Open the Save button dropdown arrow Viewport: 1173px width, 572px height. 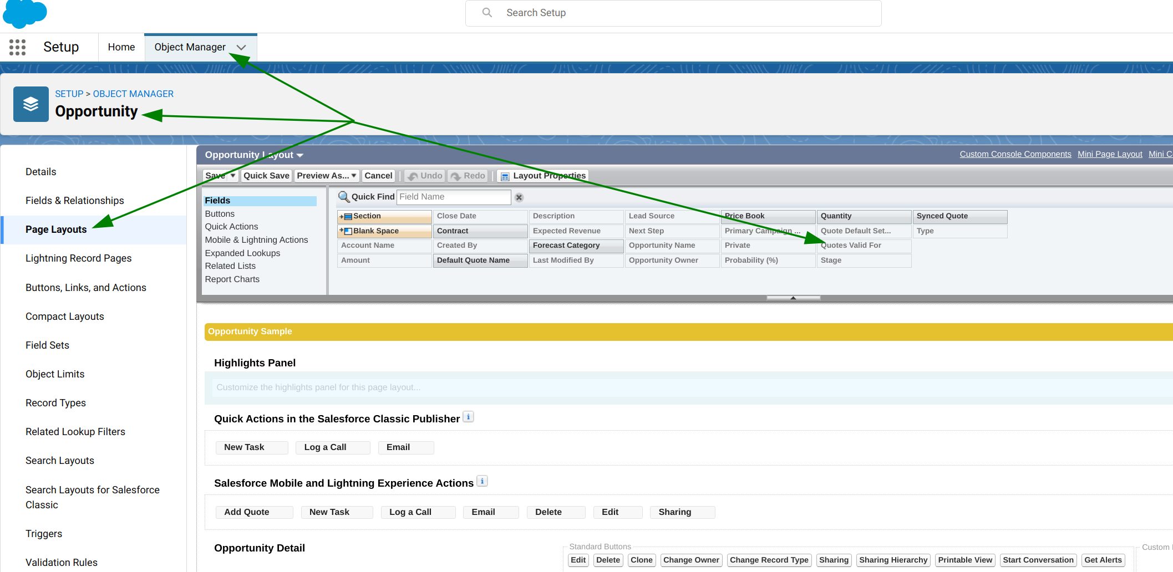tap(233, 176)
